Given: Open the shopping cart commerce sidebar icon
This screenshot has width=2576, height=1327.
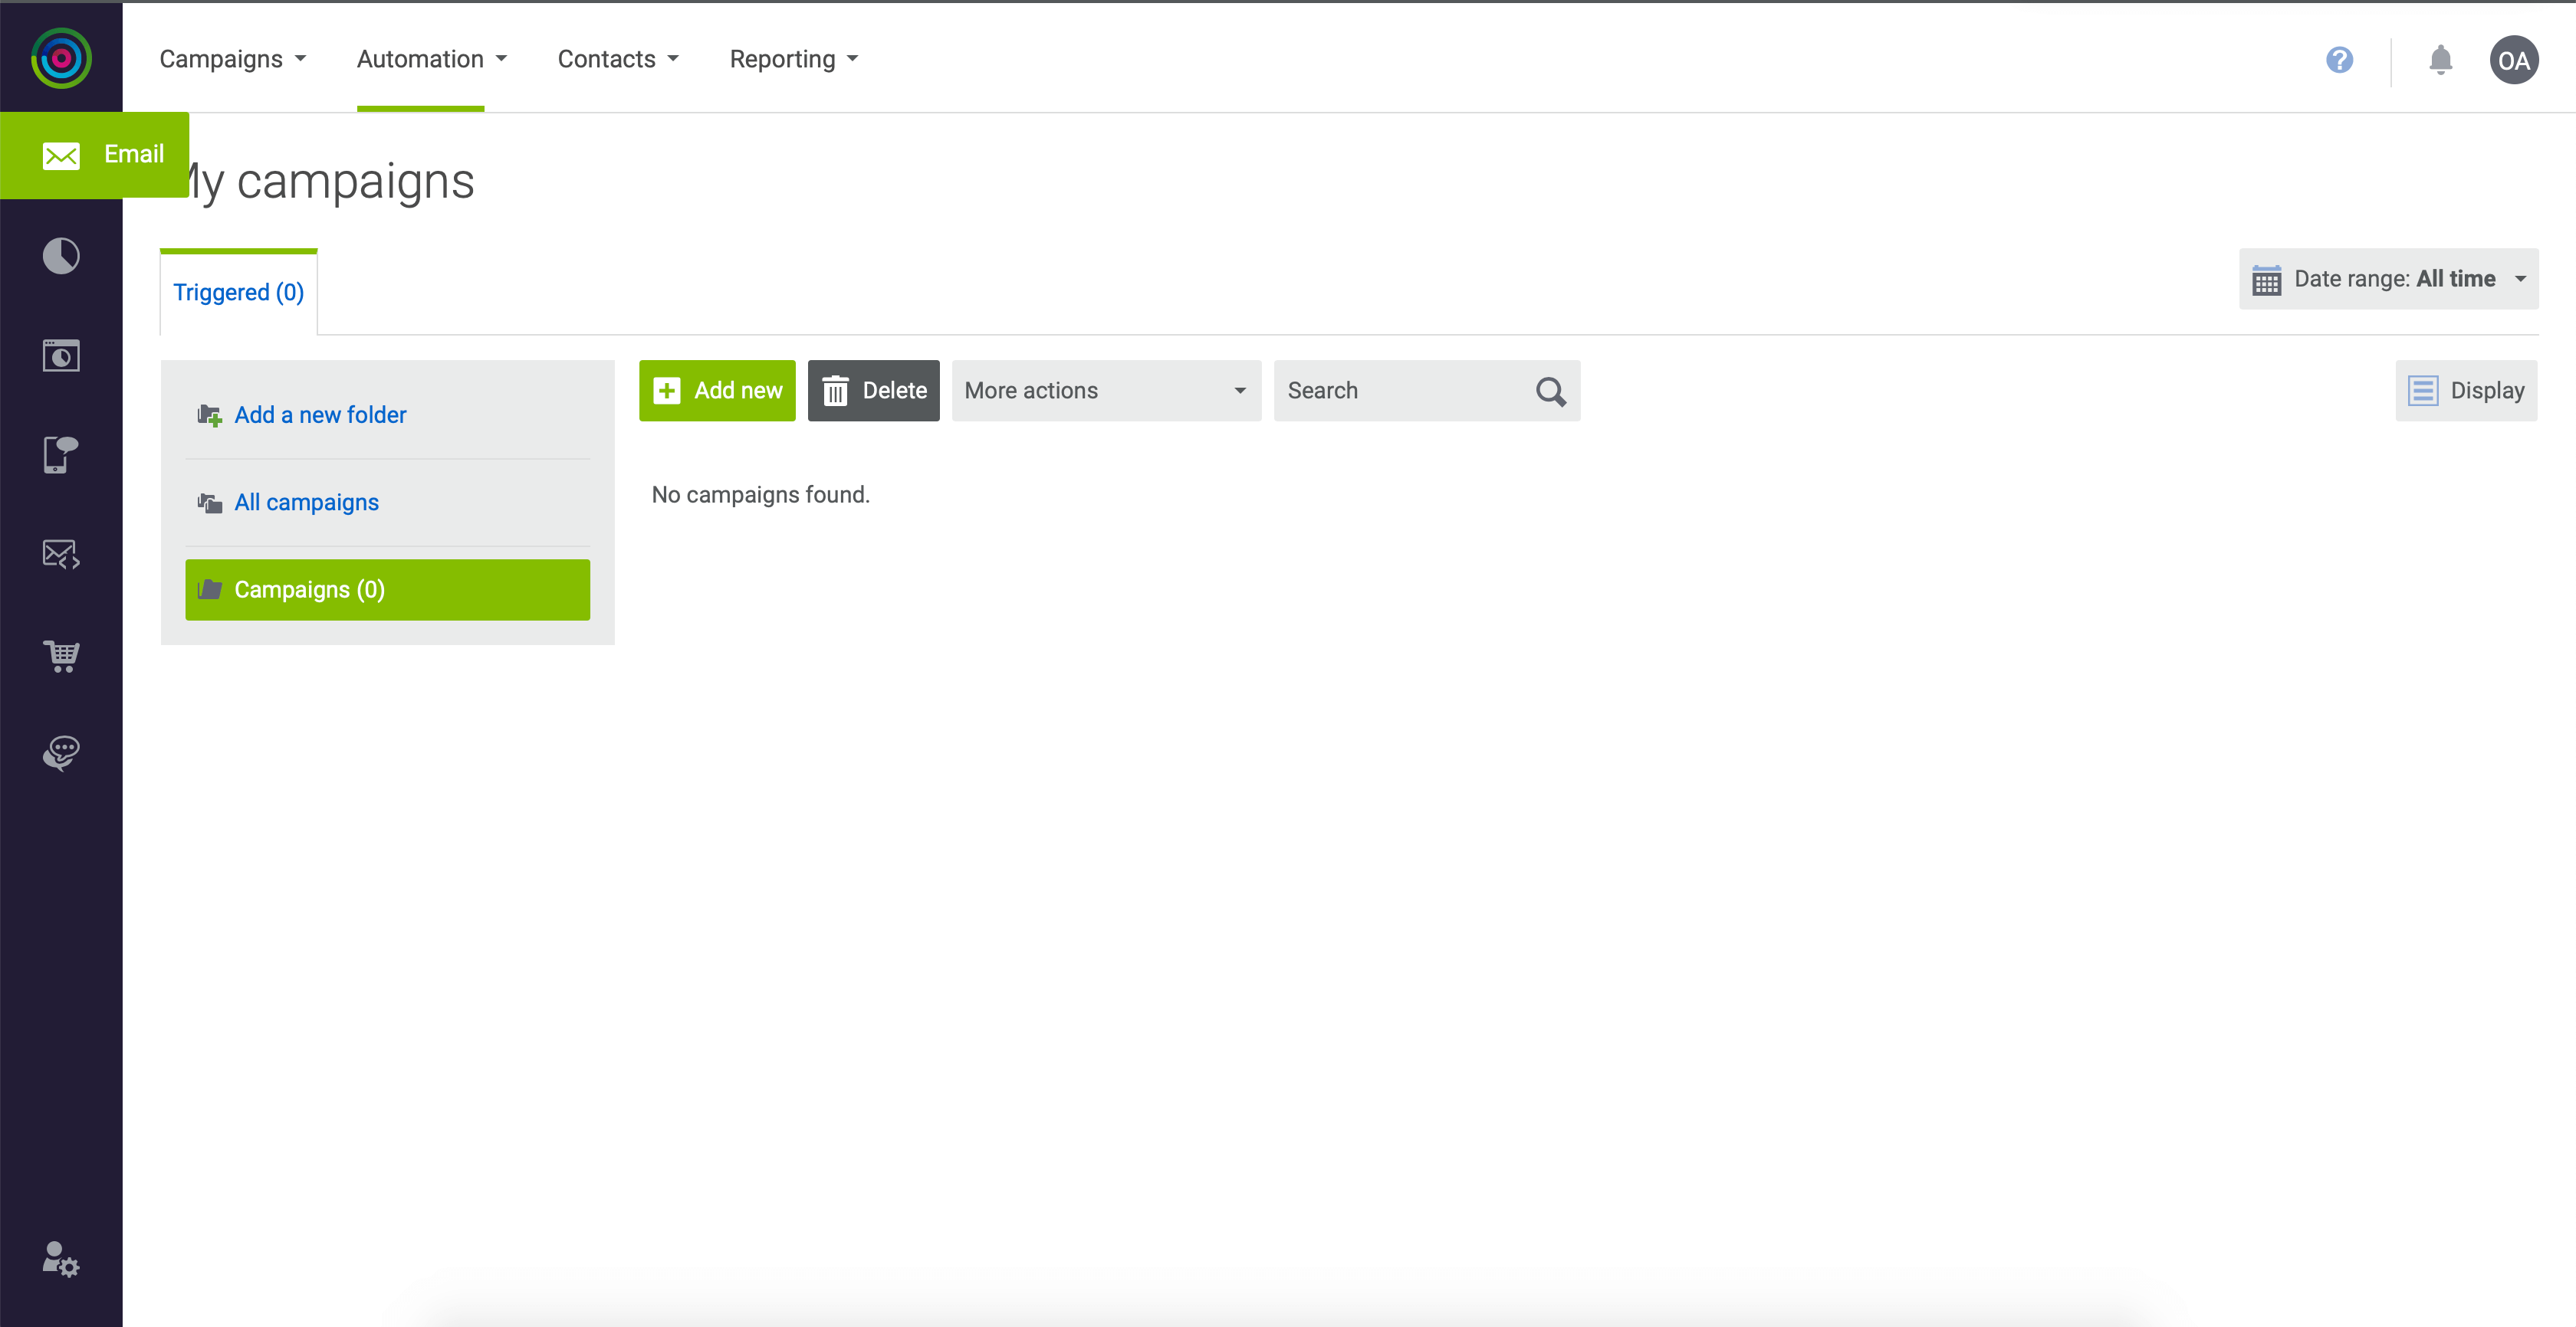Looking at the screenshot, I should click(61, 656).
